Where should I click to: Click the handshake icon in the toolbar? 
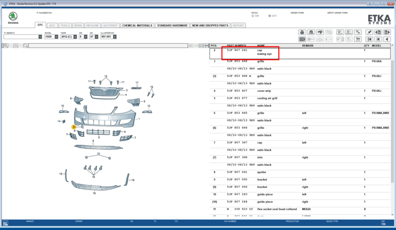(320, 32)
